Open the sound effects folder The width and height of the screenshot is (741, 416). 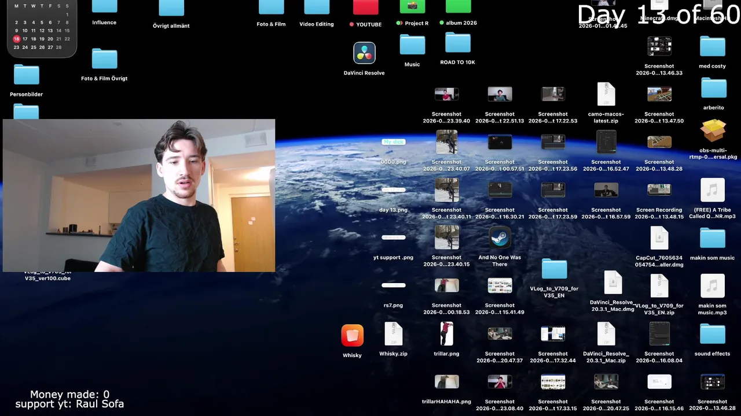pos(713,334)
